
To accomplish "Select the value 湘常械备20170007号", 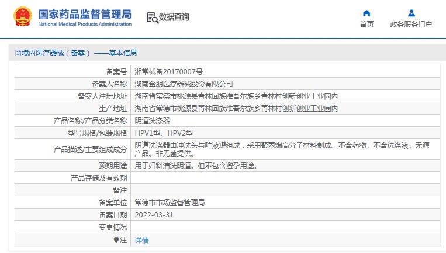I will (169, 72).
